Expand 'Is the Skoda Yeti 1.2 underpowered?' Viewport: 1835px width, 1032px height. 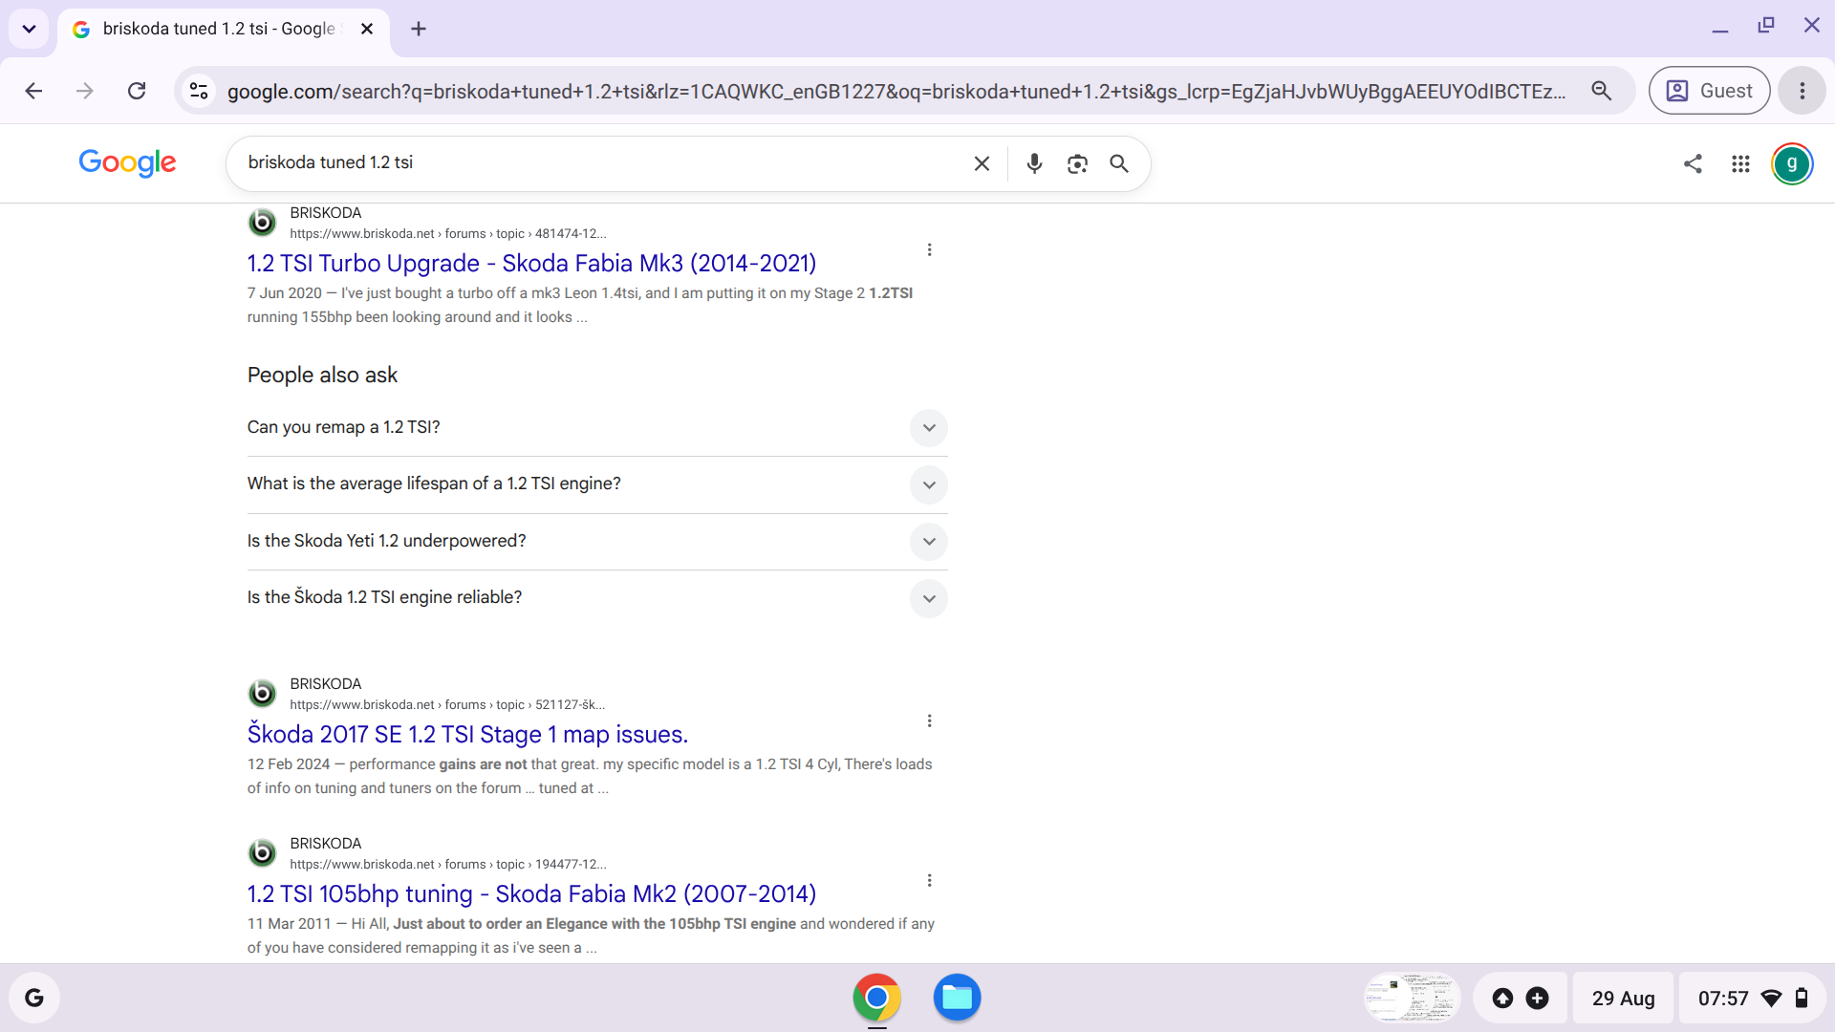pyautogui.click(x=597, y=541)
